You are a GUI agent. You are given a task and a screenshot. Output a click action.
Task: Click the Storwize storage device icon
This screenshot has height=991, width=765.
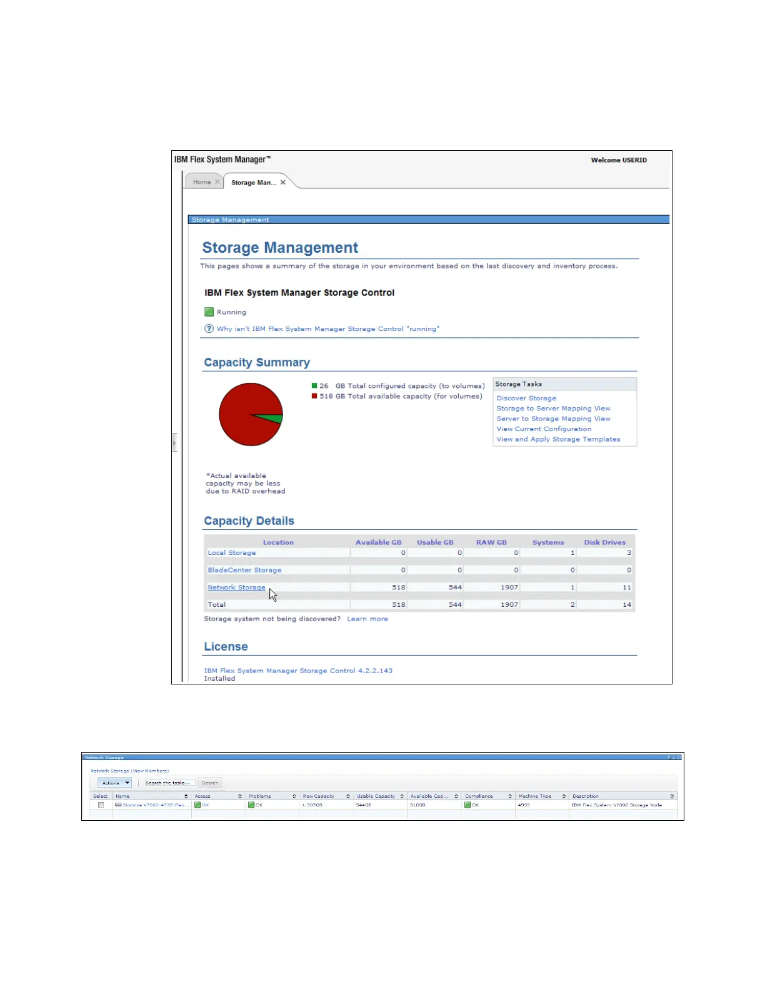tap(118, 805)
